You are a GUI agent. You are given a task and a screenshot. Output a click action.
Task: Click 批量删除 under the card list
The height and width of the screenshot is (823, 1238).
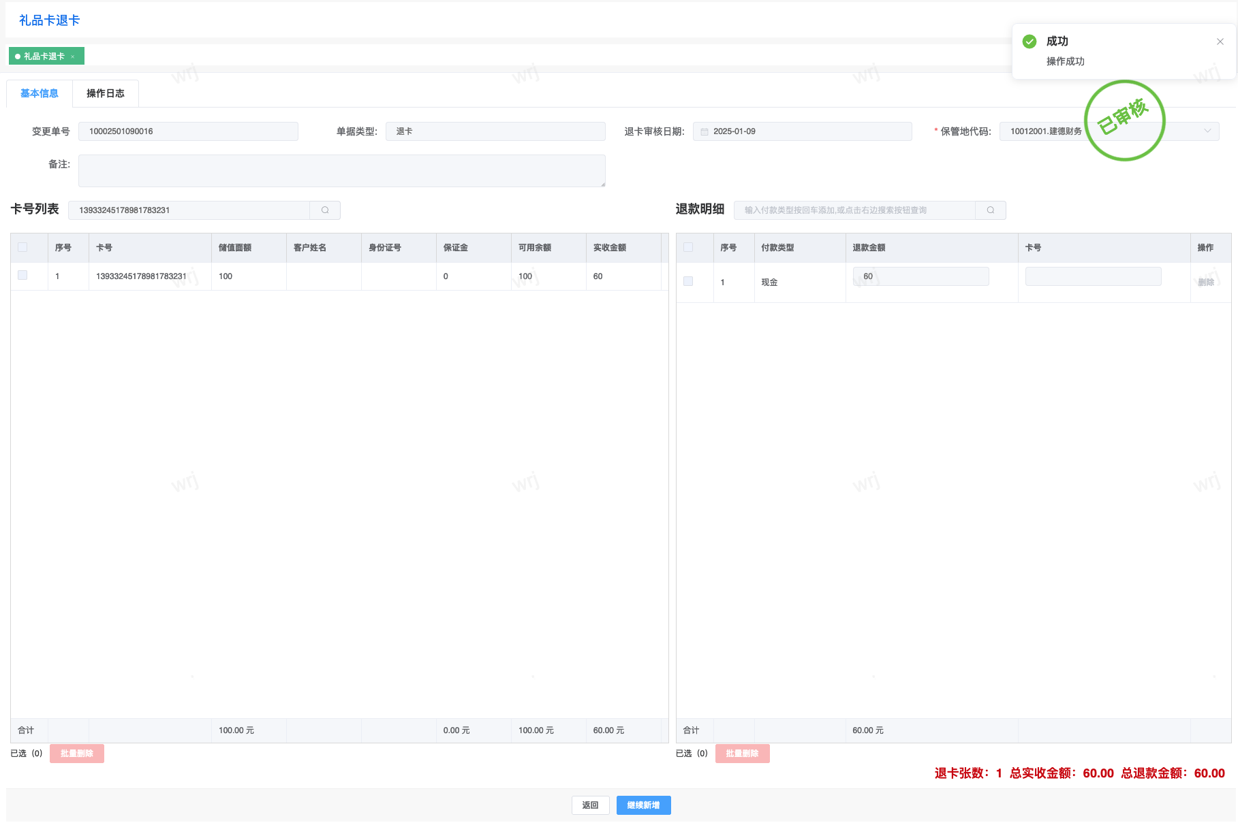pos(77,754)
